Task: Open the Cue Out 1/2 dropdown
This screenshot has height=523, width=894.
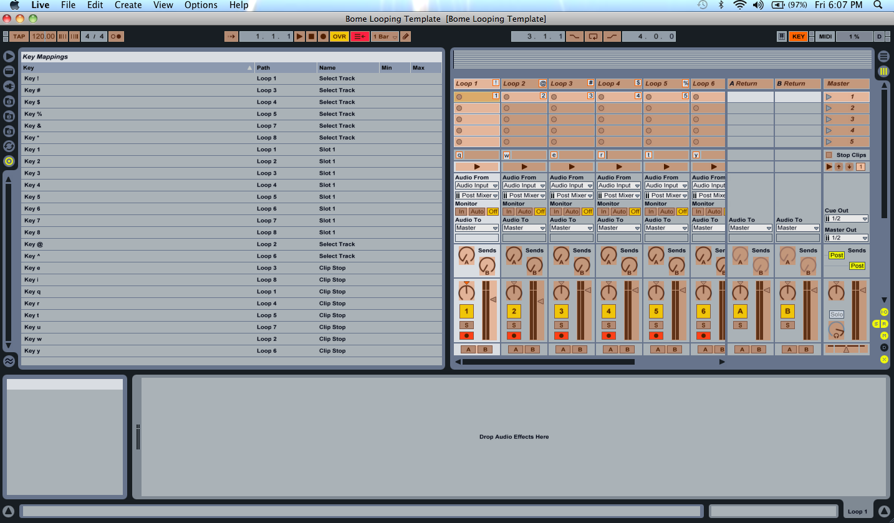Action: 846,219
